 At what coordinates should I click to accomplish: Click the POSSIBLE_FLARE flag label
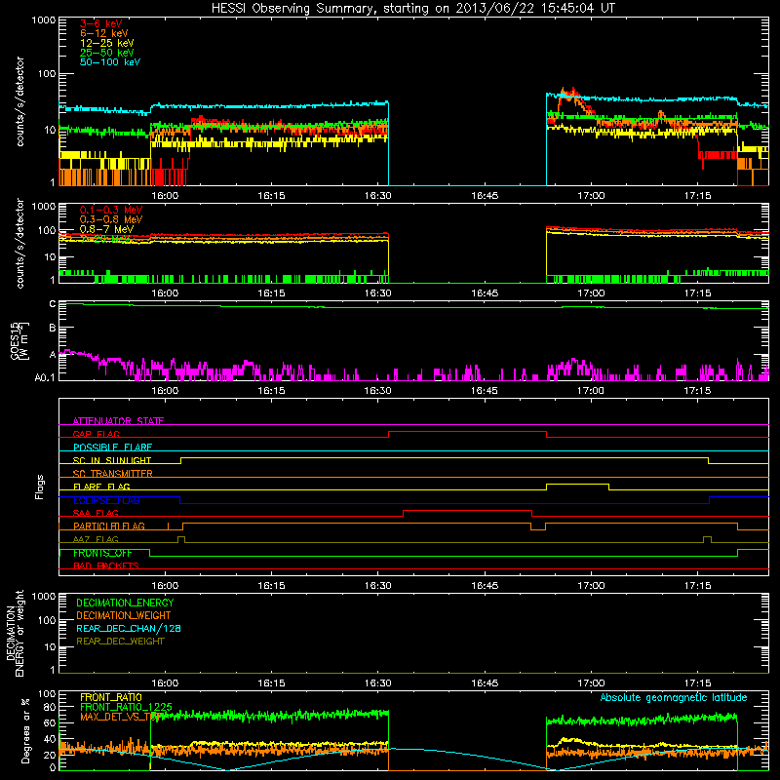pyautogui.click(x=112, y=448)
